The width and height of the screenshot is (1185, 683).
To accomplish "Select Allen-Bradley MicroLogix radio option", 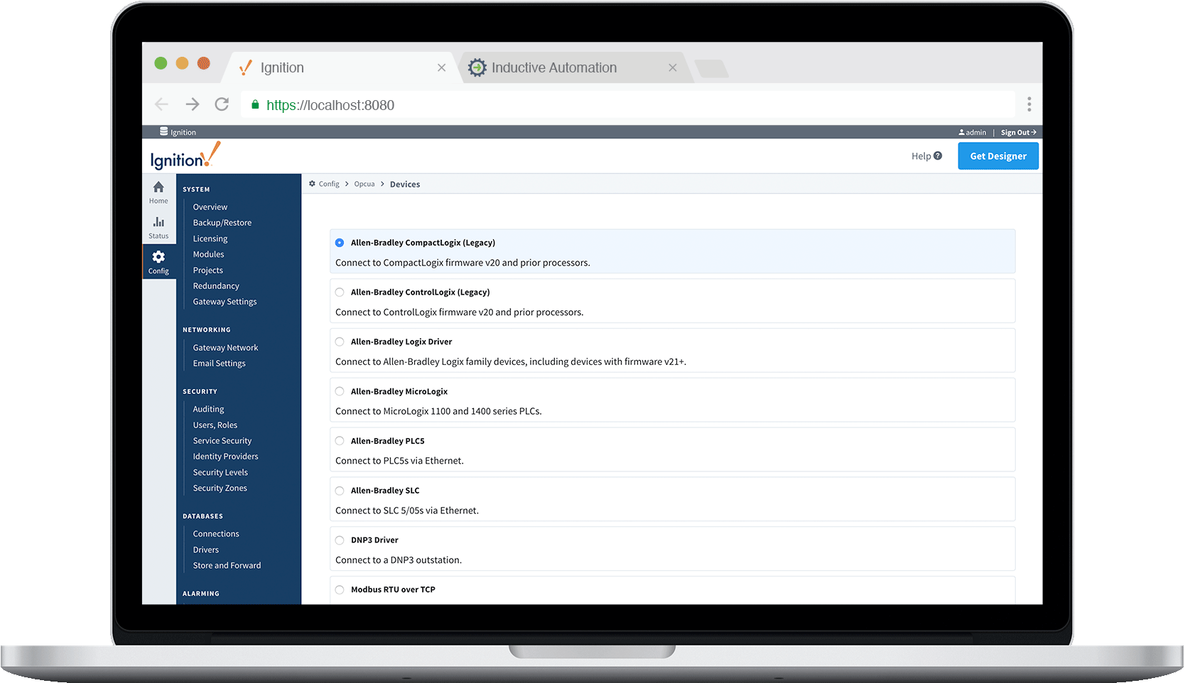I will tap(340, 392).
